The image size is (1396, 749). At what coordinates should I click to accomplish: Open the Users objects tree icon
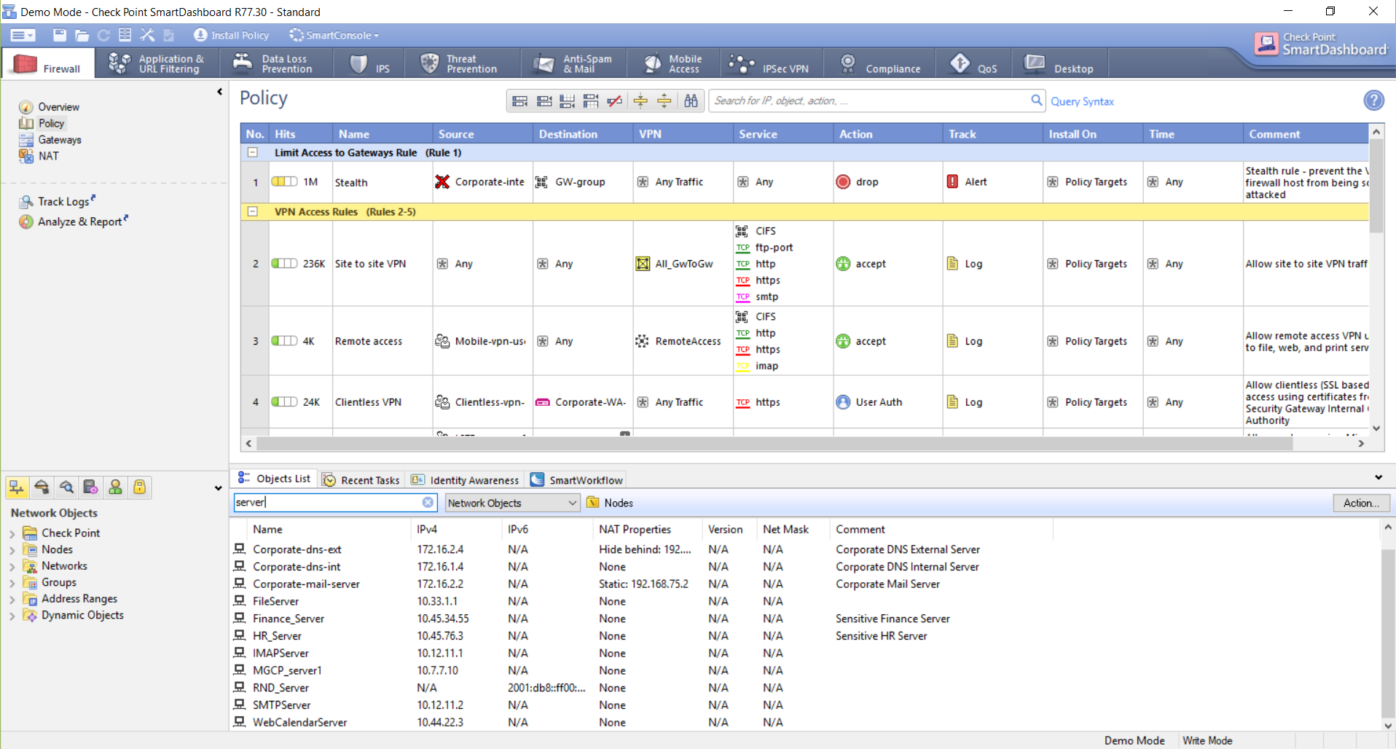(x=115, y=487)
